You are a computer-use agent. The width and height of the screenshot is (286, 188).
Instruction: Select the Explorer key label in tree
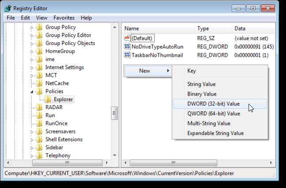click(63, 100)
